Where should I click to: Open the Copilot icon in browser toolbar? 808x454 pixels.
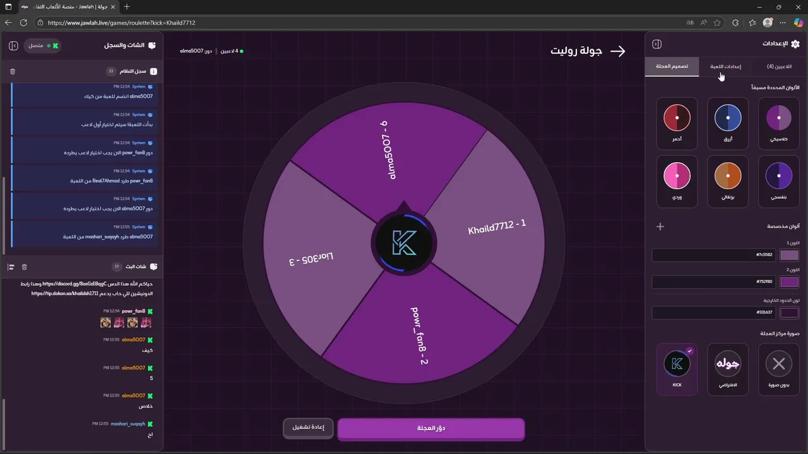click(x=799, y=22)
